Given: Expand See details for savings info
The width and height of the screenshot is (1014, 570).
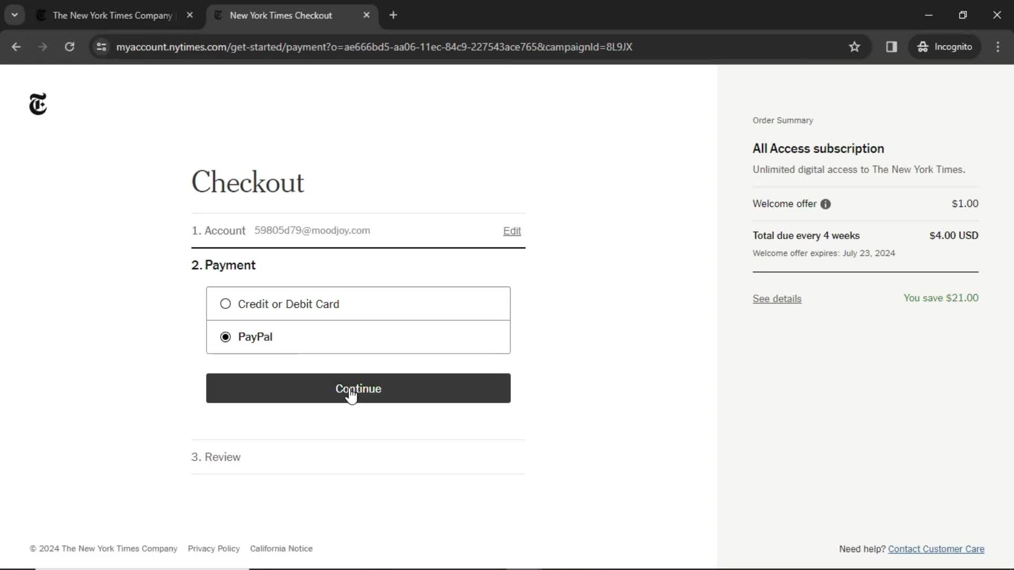Looking at the screenshot, I should coord(776,299).
